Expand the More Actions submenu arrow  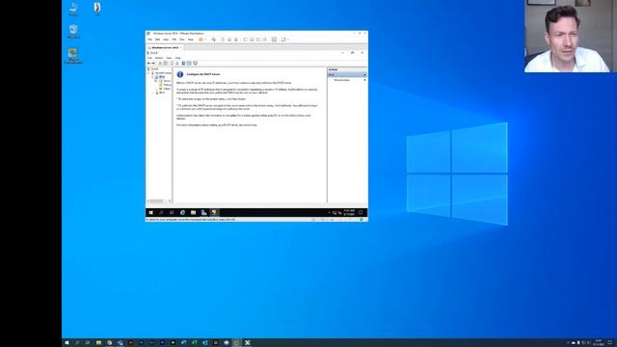pyautogui.click(x=364, y=80)
